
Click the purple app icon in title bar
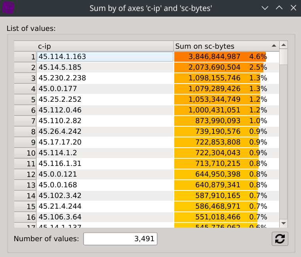(8, 8)
